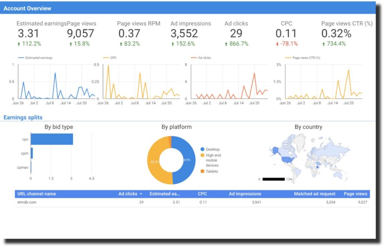Click the country map color scale bar
This screenshot has width=383, height=246.
273,179
